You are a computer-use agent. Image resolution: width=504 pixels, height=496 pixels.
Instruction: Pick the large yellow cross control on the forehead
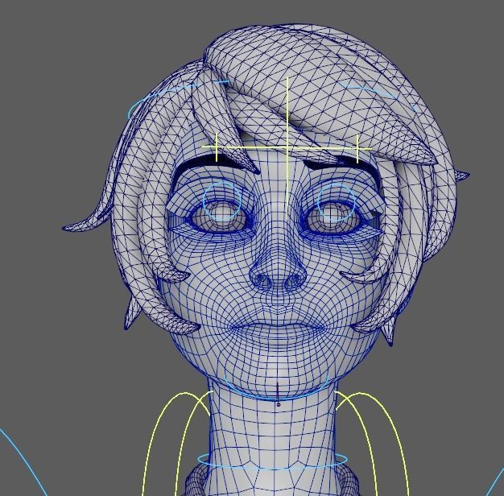point(287,147)
